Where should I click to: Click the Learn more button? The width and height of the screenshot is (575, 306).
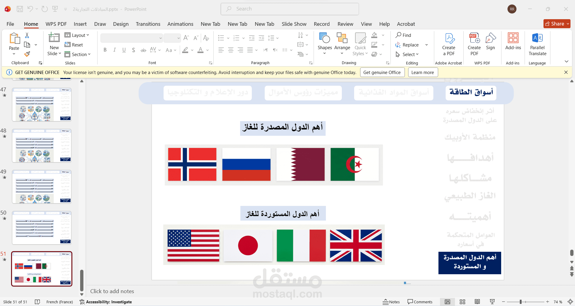pos(423,73)
